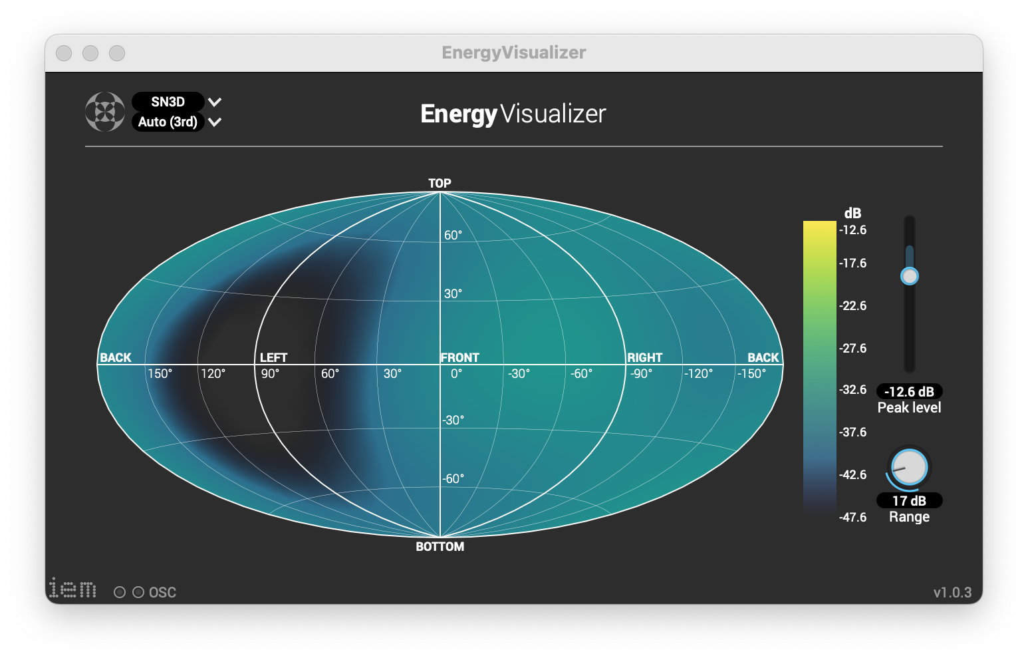
Task: Click the RIGHT label on the map
Action: tap(645, 357)
